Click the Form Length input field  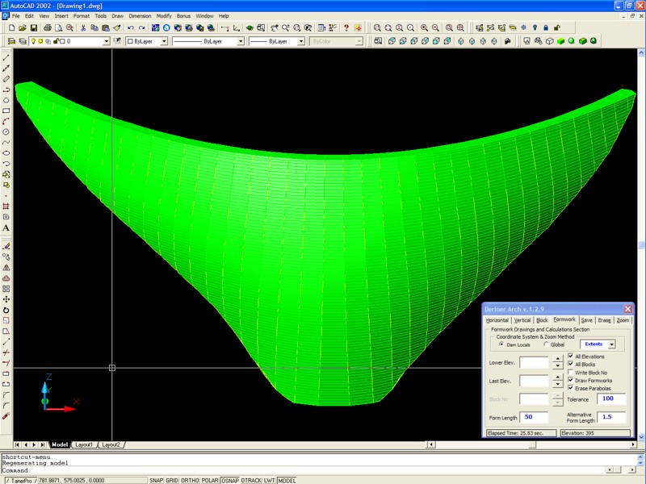point(535,417)
